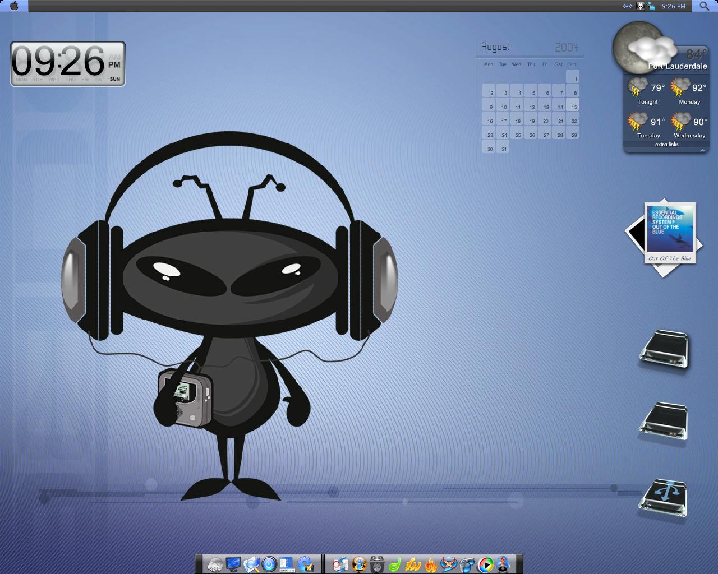Launch the green Dreamweaver dock icon
The width and height of the screenshot is (718, 574).
click(395, 564)
